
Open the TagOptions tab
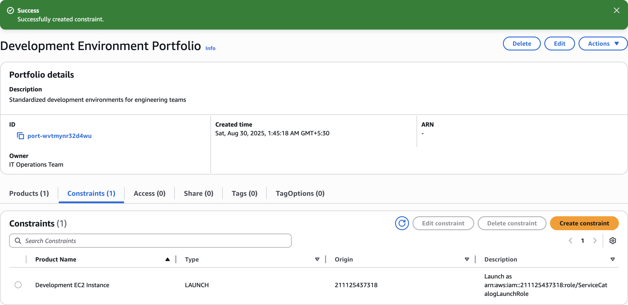pyautogui.click(x=300, y=193)
